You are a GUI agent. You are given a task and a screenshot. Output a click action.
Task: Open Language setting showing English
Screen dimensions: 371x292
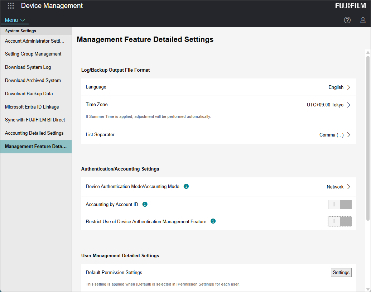click(x=218, y=87)
